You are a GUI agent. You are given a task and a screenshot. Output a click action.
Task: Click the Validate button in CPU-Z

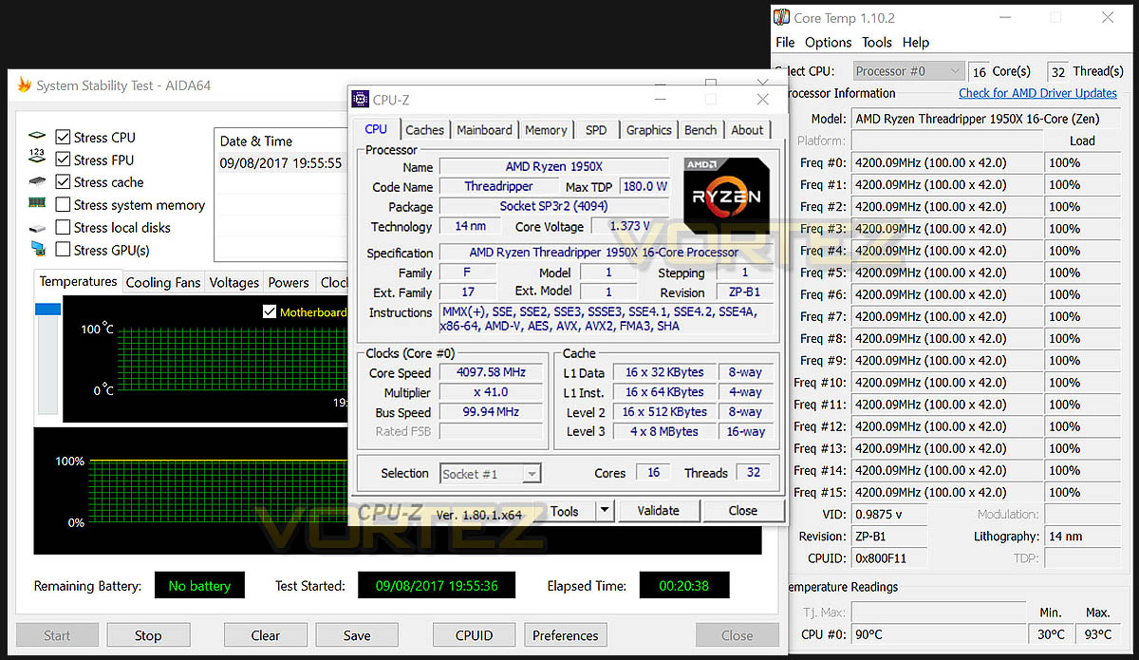(x=658, y=511)
